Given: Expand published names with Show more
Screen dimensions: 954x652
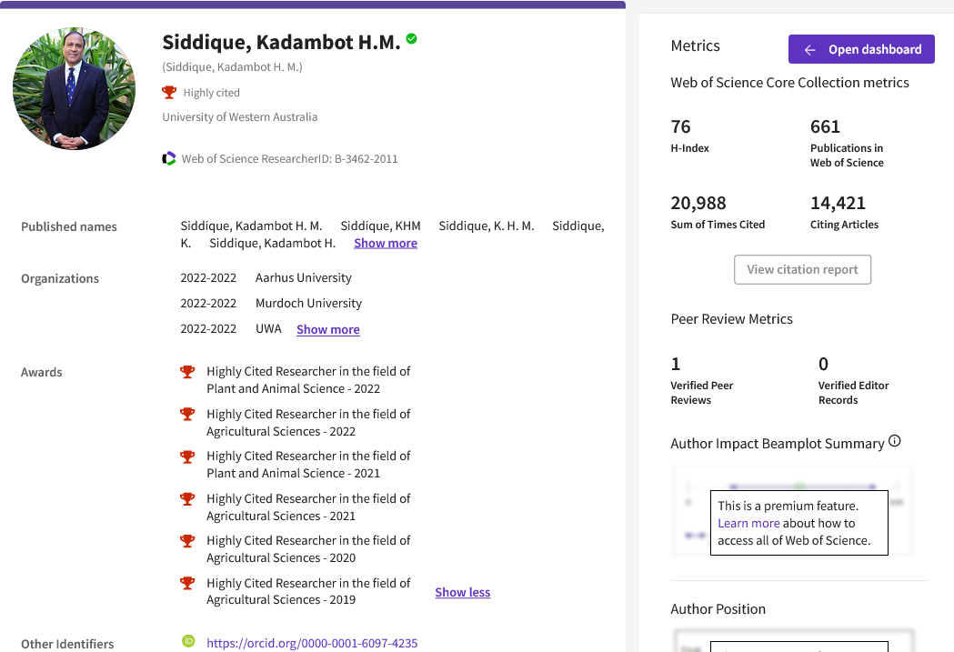Looking at the screenshot, I should coord(386,243).
